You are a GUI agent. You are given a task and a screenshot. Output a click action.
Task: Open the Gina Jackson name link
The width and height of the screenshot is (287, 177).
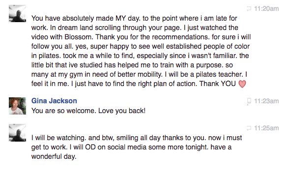click(x=54, y=101)
